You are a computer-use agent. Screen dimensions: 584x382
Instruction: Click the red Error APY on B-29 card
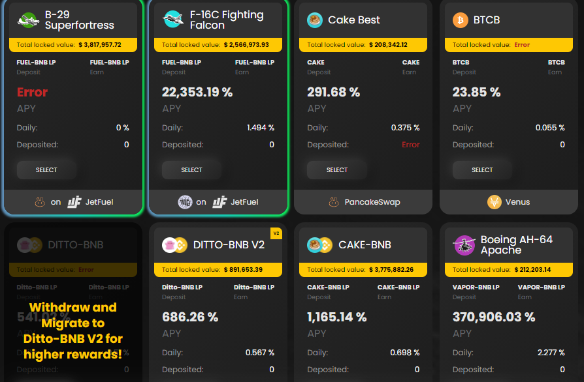(x=32, y=92)
